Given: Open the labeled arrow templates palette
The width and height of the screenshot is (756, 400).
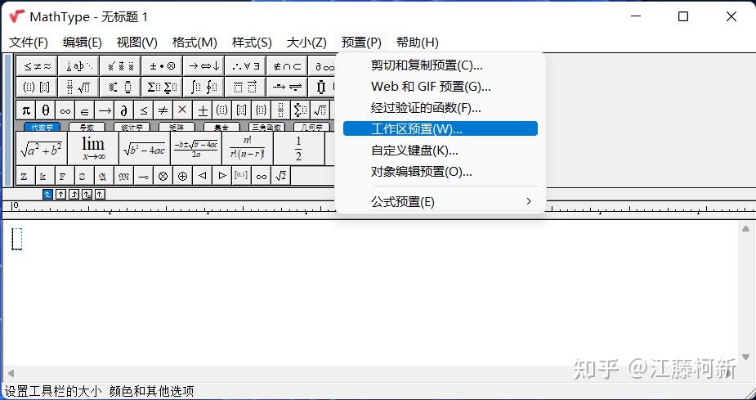Looking at the screenshot, I should [x=286, y=87].
